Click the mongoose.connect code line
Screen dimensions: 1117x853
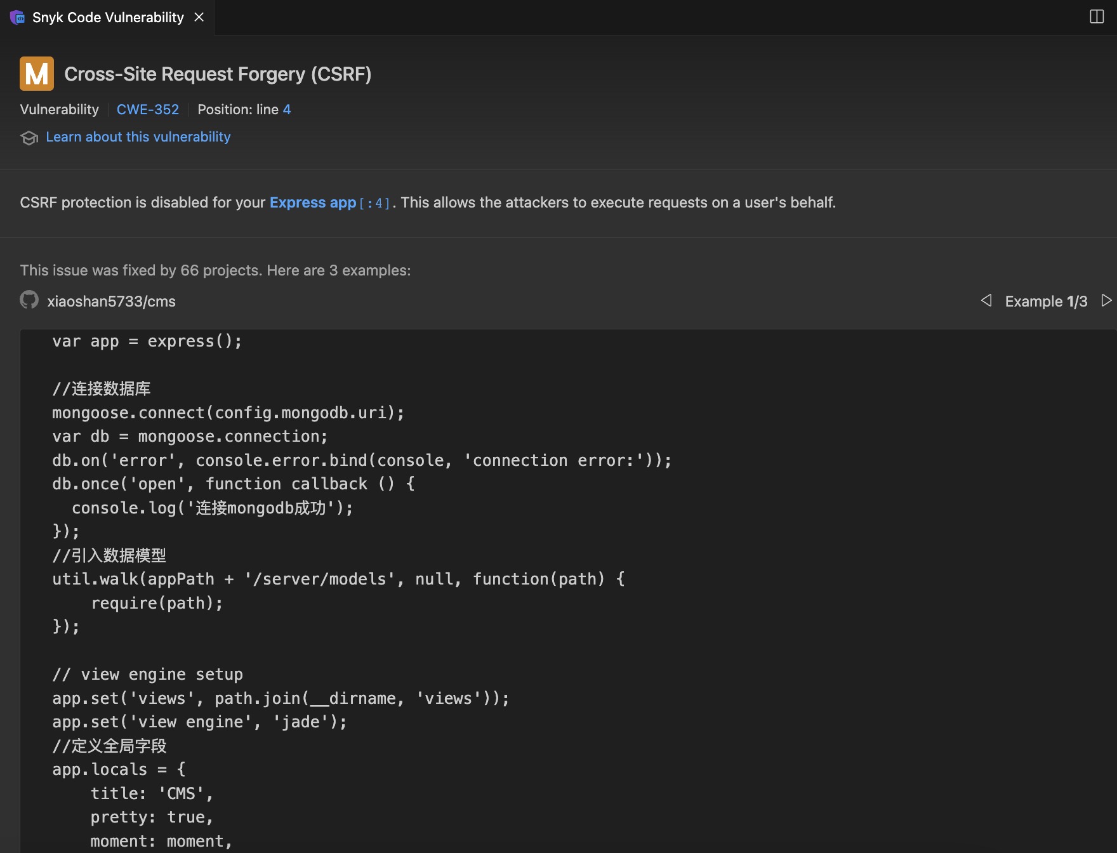[228, 413]
